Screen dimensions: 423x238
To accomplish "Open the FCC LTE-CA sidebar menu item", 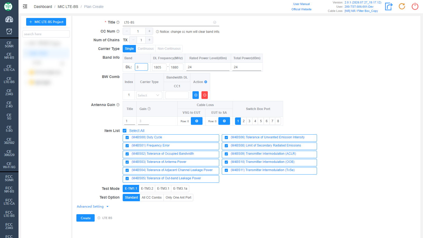I will (9, 202).
